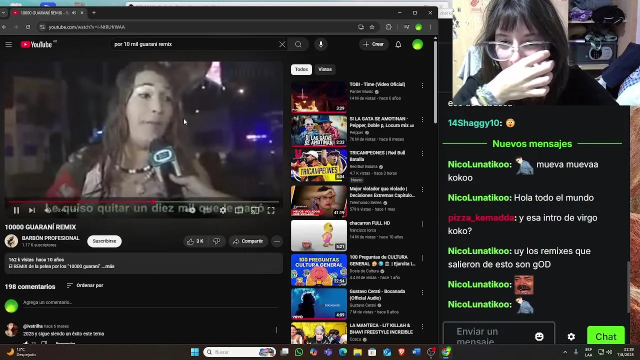The height and width of the screenshot is (360, 640).
Task: Open video player settings gear
Action: coord(223,210)
